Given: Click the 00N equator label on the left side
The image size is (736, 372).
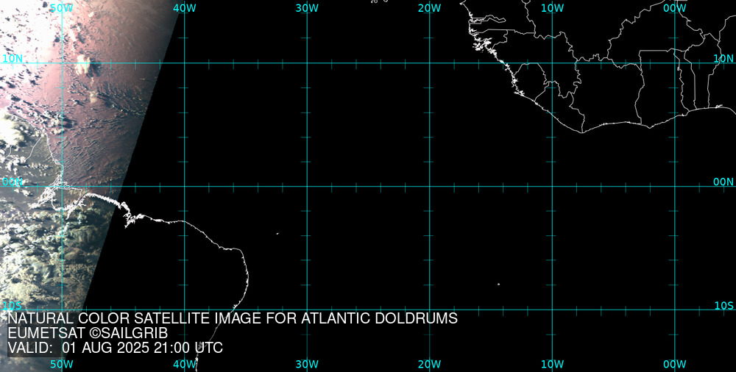Looking at the screenshot, I should [x=13, y=182].
